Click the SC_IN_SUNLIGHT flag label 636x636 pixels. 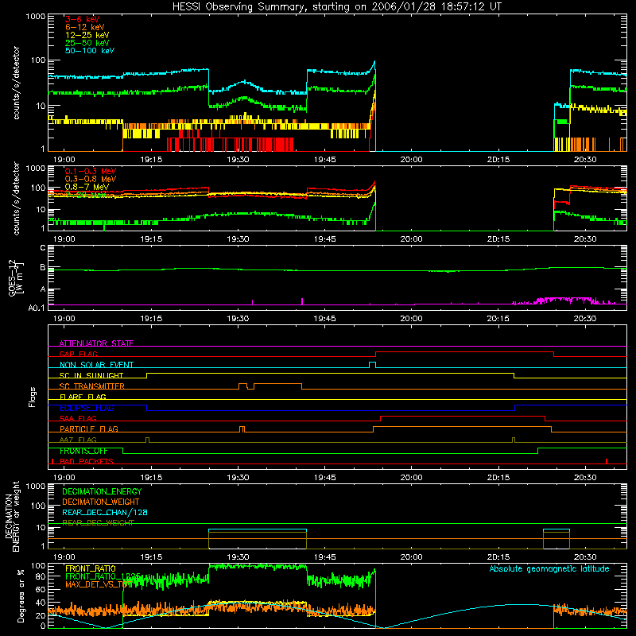point(91,375)
